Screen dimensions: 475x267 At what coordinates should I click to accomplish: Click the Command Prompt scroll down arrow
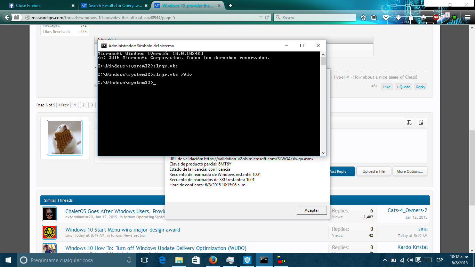323,153
